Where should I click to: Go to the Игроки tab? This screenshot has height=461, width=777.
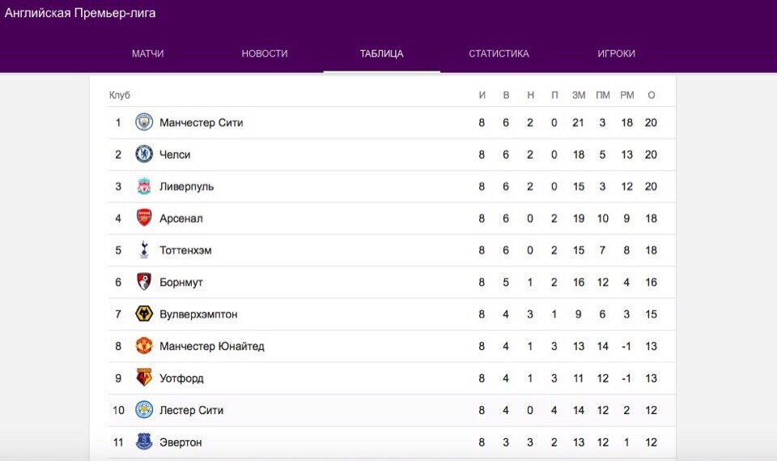616,53
